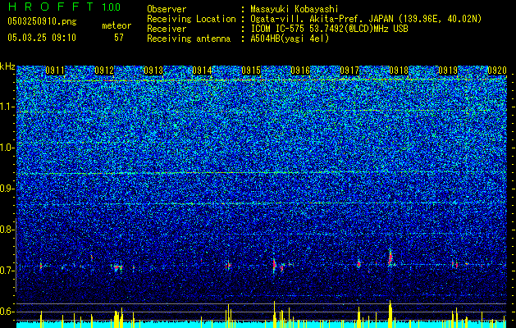This screenshot has height=328, width=516.
Task: Click the 'Observer' field label
Action: point(167,9)
